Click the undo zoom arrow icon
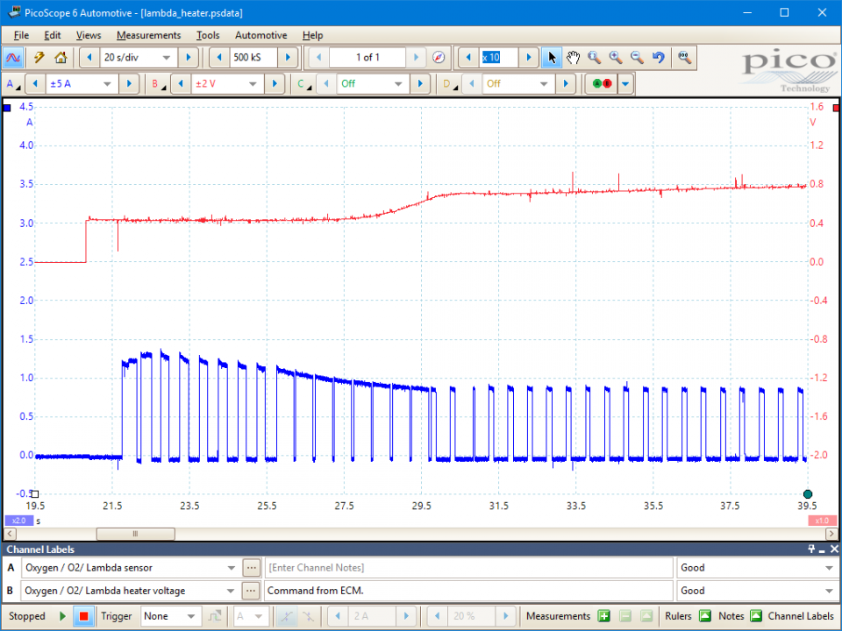 (x=659, y=58)
